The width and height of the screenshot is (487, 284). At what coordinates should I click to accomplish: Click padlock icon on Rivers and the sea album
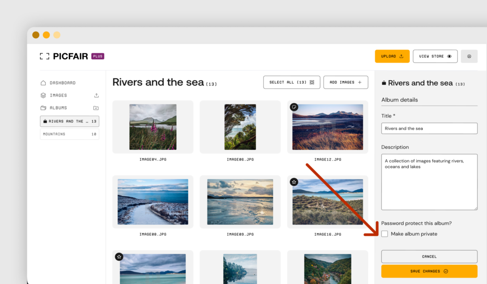click(x=45, y=121)
